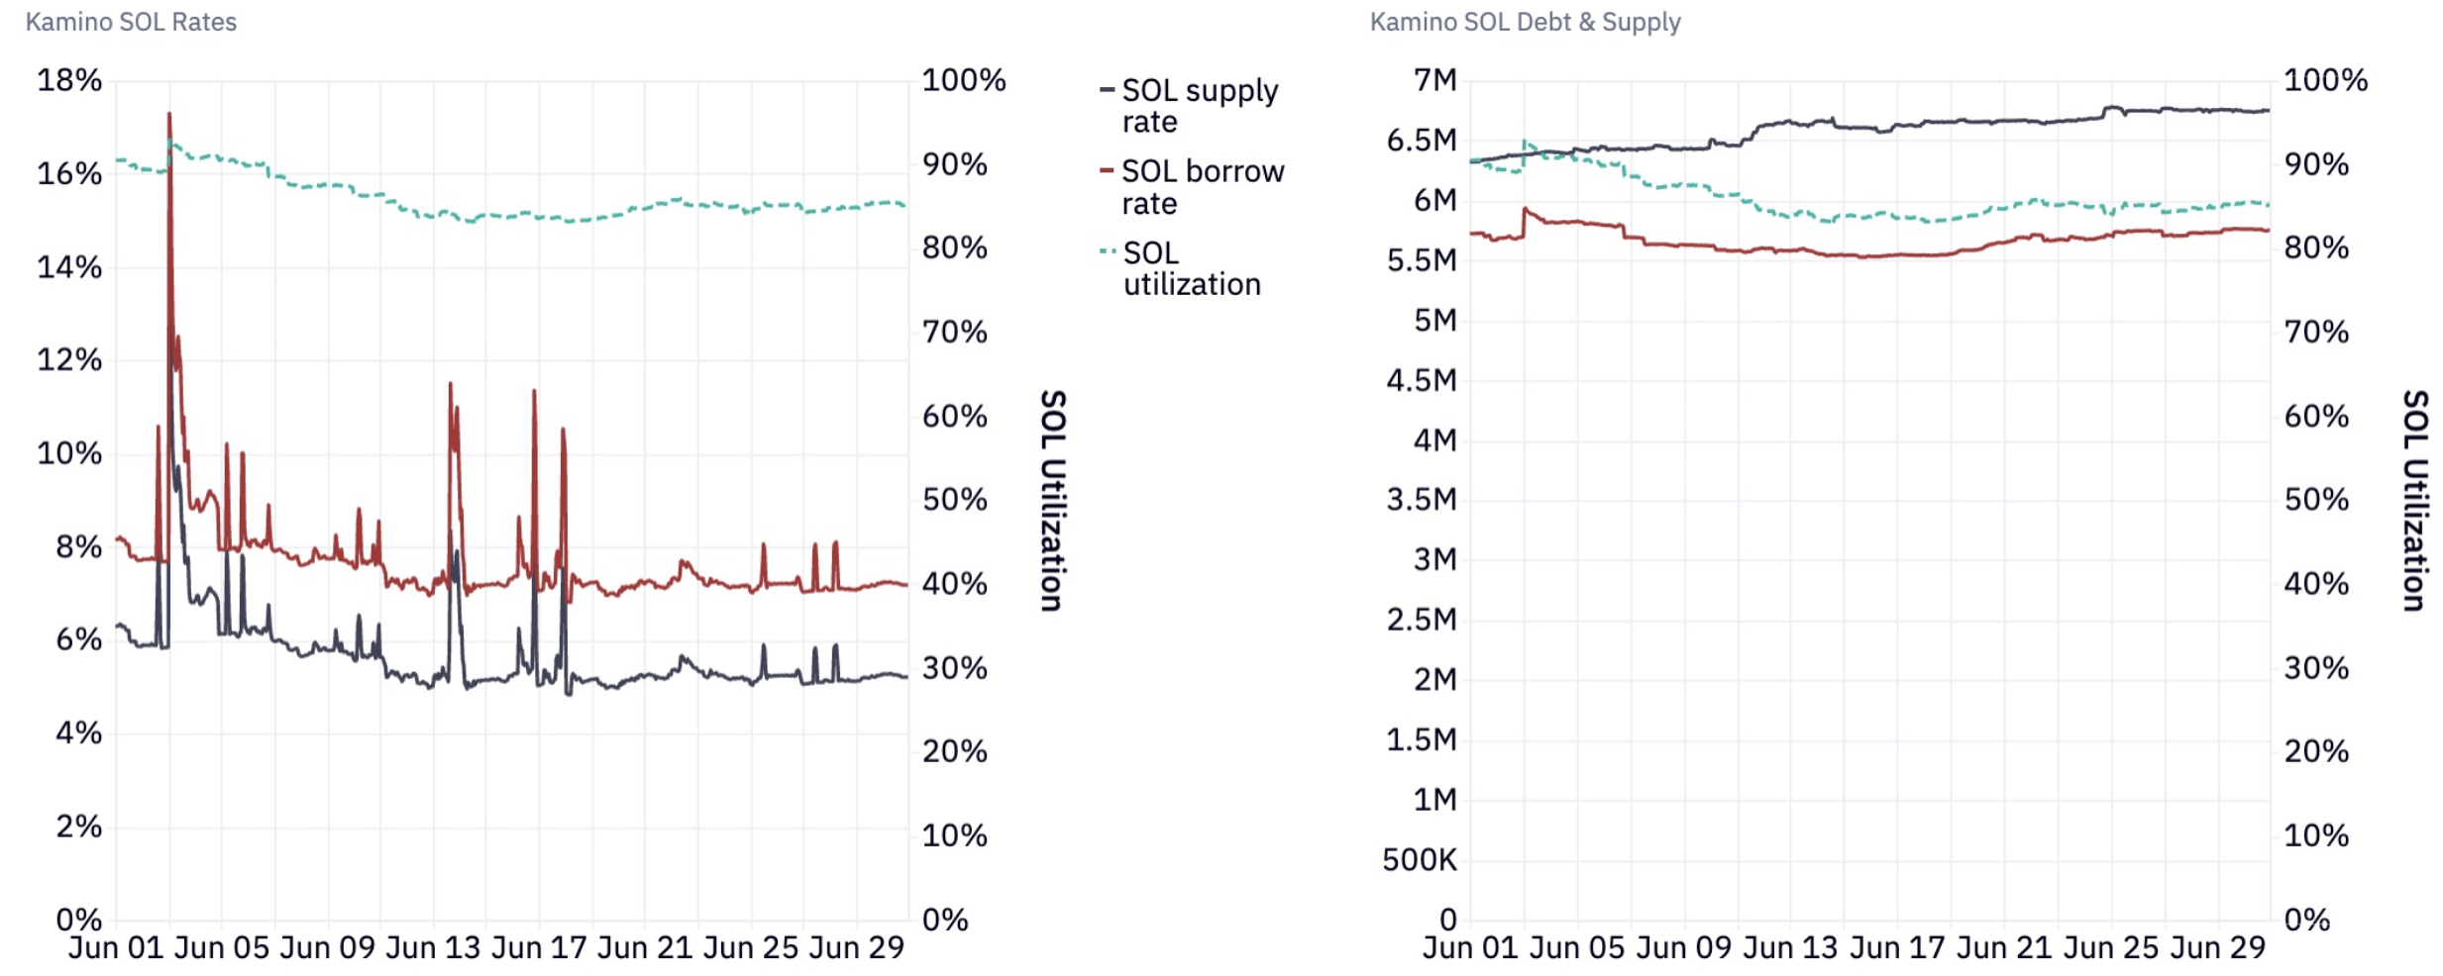The width and height of the screenshot is (2443, 976).
Task: Click Jun 13 on the SOL Rates x-axis
Action: 433,948
